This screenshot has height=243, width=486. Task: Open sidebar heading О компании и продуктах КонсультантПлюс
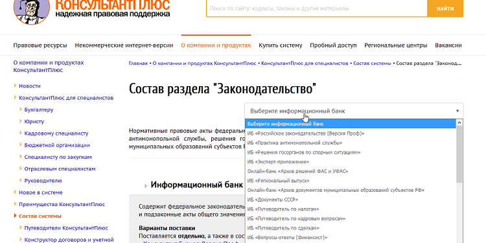(49, 66)
